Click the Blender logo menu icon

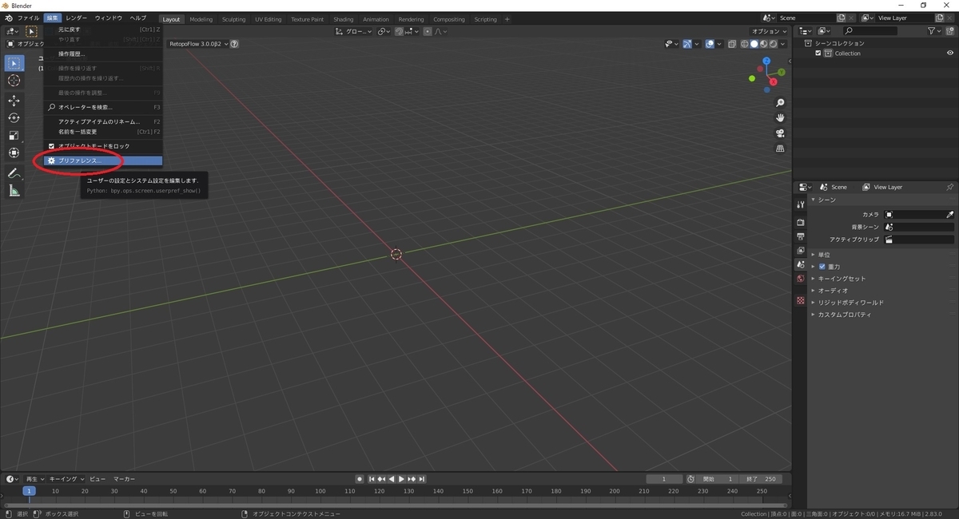click(x=8, y=18)
